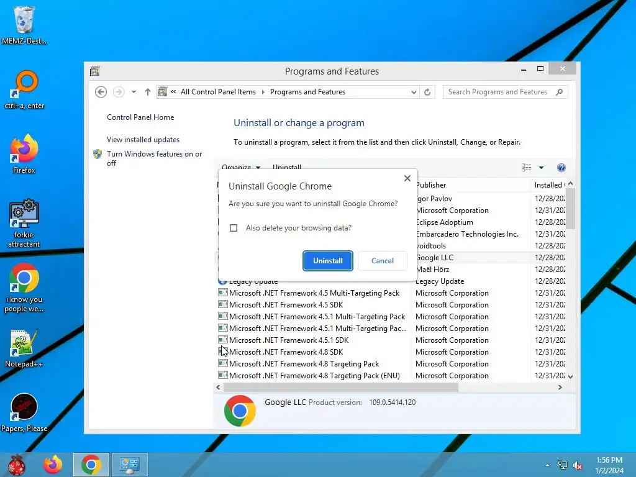
Task: Click the Eclipse Adoptium publisher cell
Action: click(x=445, y=222)
